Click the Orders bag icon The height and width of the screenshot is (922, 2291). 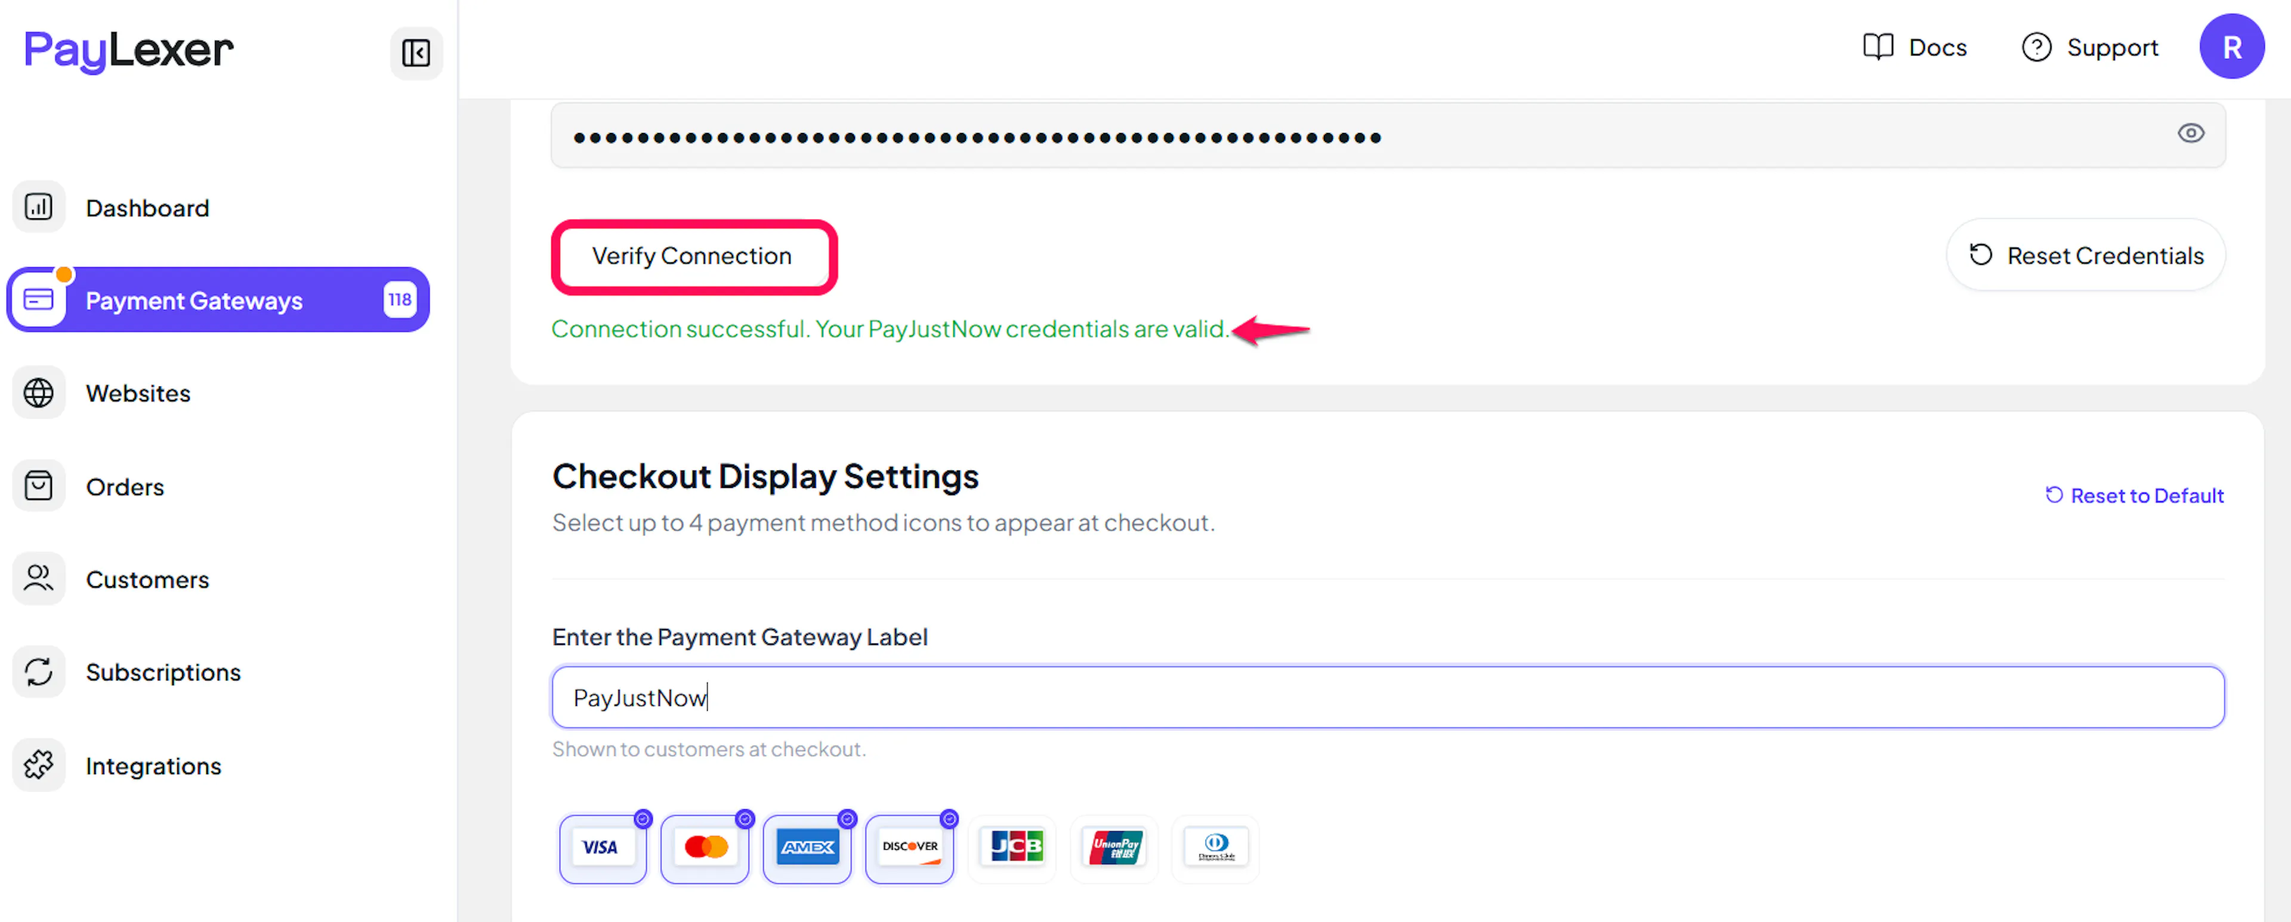38,485
